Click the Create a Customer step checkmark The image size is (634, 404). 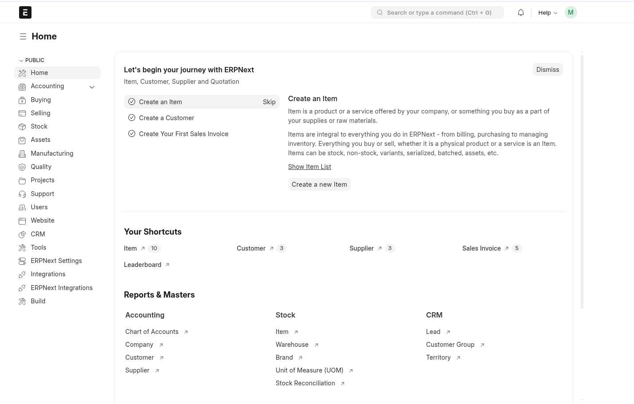coord(132,118)
